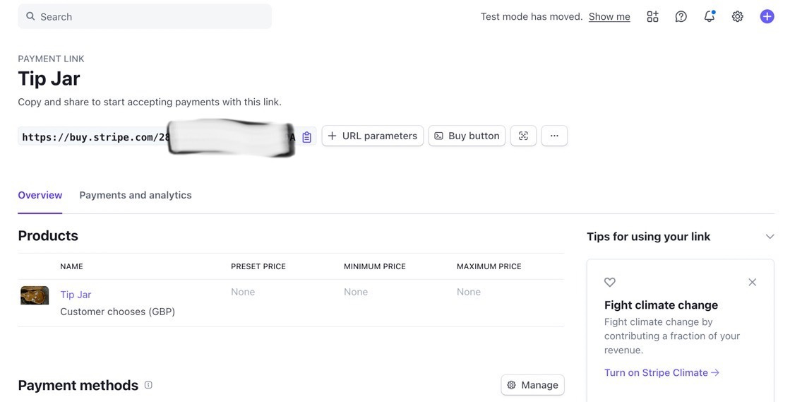Viewport: 790px width, 402px height.
Task: Click the Show me link
Action: pos(609,16)
